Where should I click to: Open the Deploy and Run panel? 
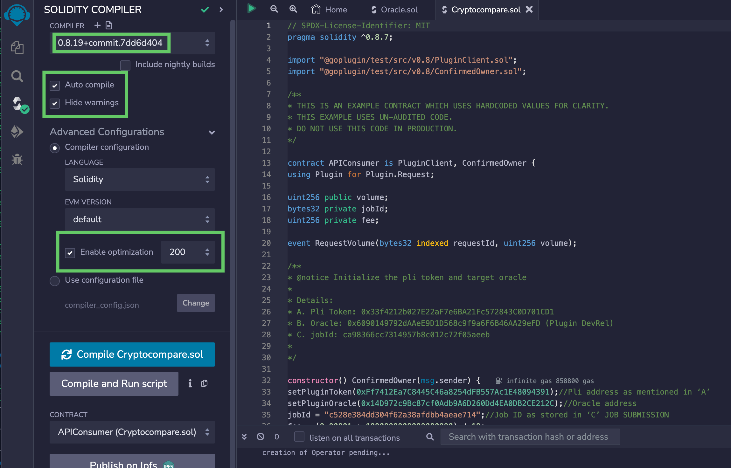(17, 131)
